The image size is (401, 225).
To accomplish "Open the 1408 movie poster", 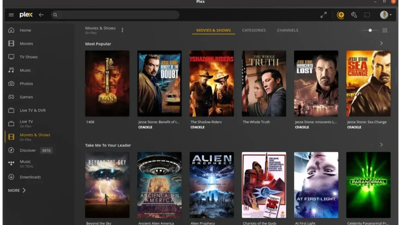I will pos(107,84).
